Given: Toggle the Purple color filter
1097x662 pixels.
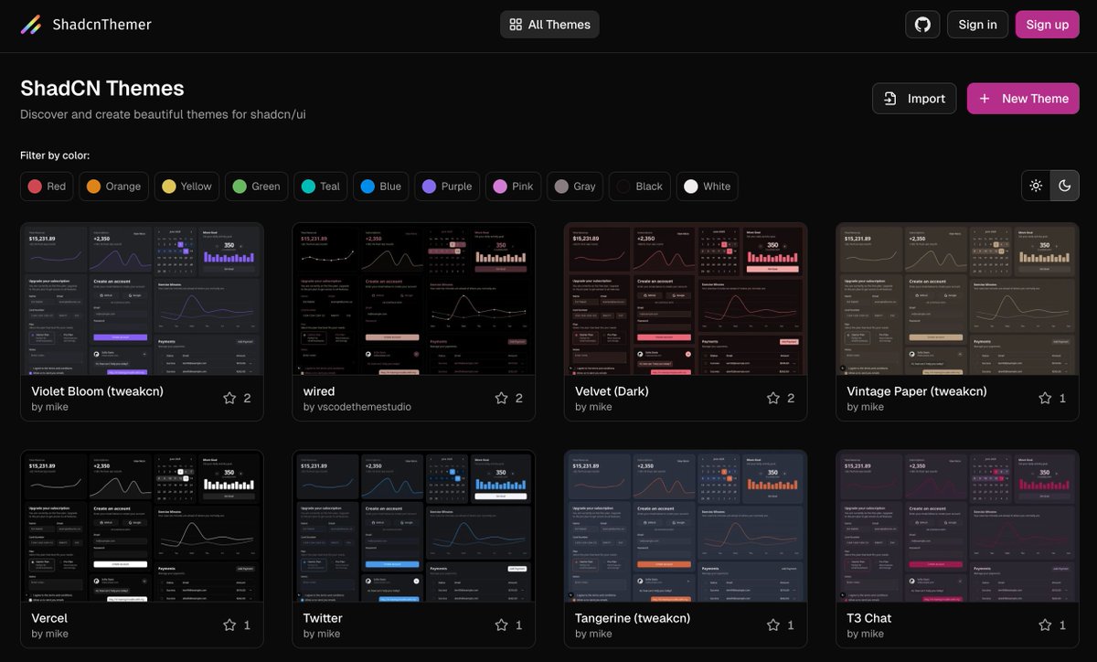Looking at the screenshot, I should (x=448, y=187).
